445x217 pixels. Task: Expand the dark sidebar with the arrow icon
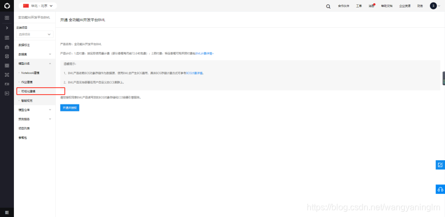[7, 28]
